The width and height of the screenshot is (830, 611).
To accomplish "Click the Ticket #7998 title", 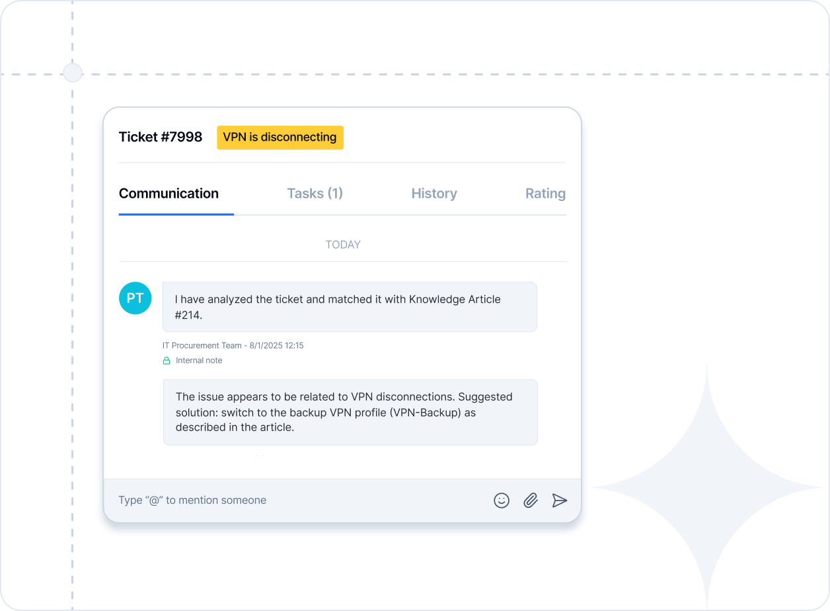I will click(161, 138).
